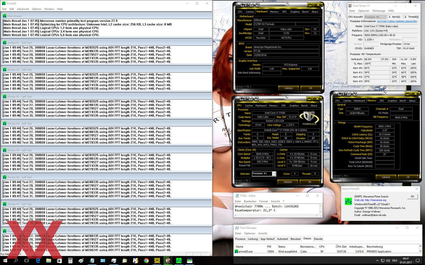This screenshot has width=425, height=265.
Task: Open Google Chrome from the taskbar
Action: pos(146,261)
